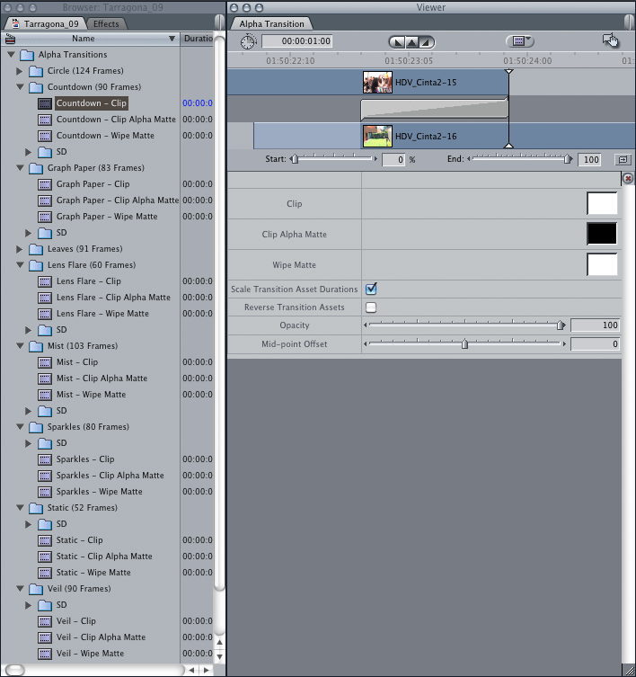
Task: Switch to the Effects tab
Action: coord(106,23)
